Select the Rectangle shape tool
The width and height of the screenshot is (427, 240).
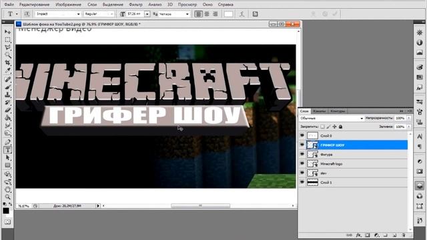point(7,165)
